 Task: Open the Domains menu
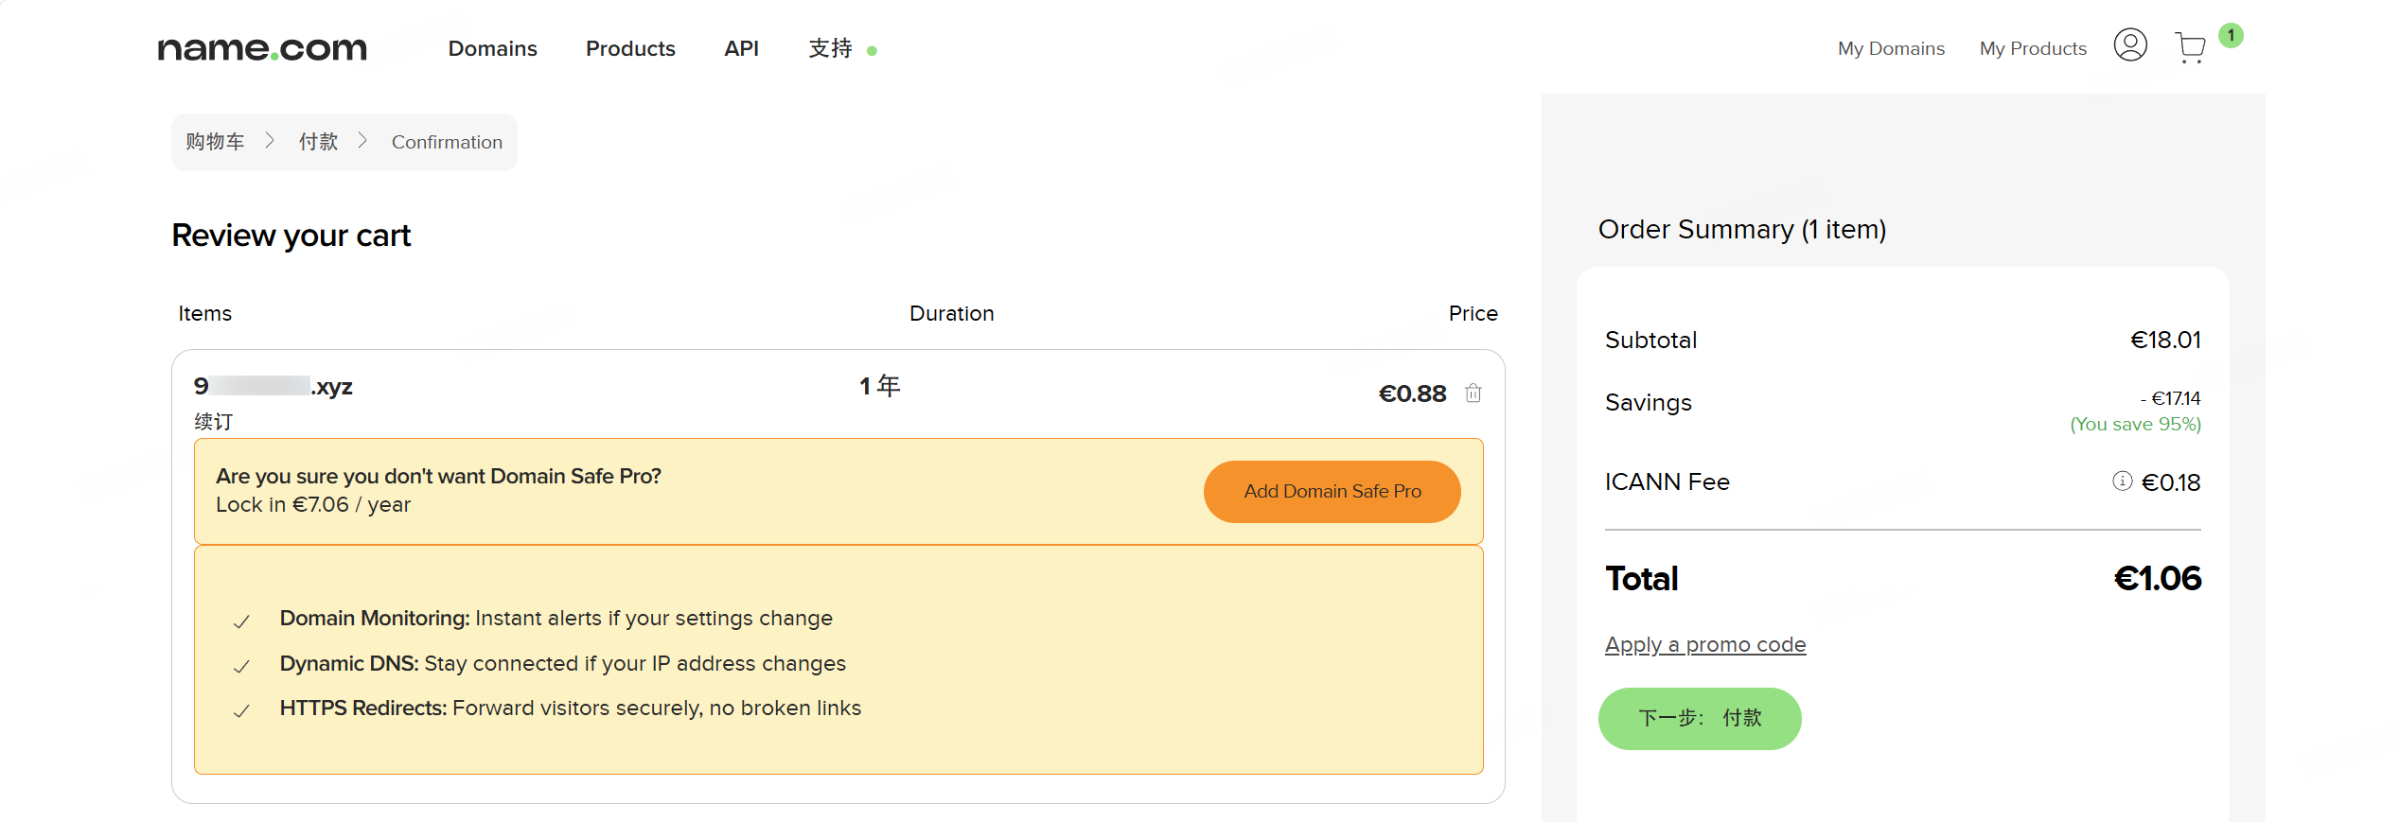492,48
